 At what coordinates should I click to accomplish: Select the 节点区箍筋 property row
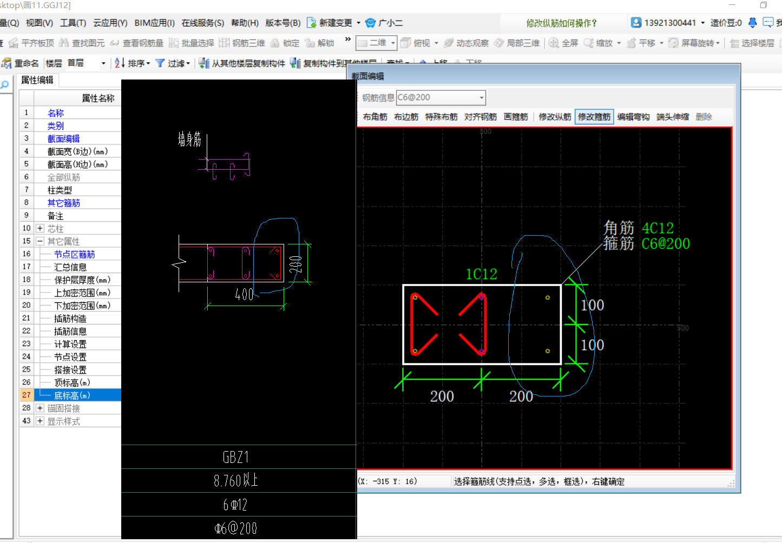pos(70,254)
